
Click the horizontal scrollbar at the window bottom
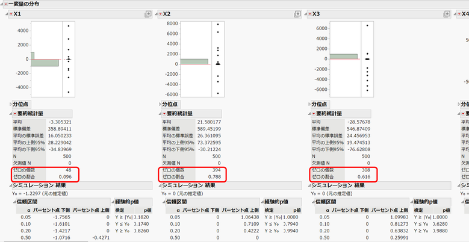click(x=45, y=241)
